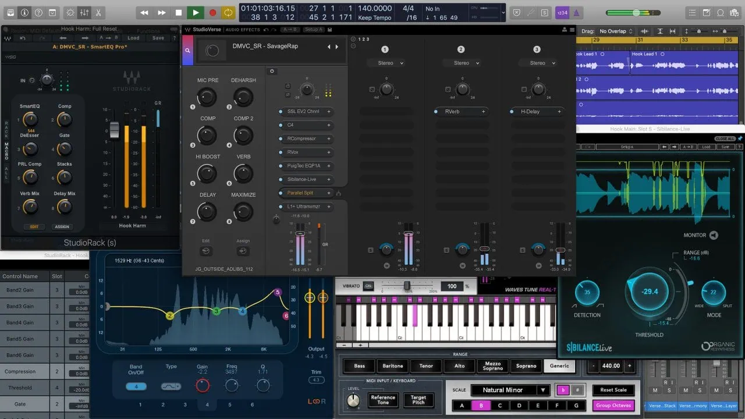
Task: Click the Sibilance Monitor speaker icon
Action: (714, 235)
